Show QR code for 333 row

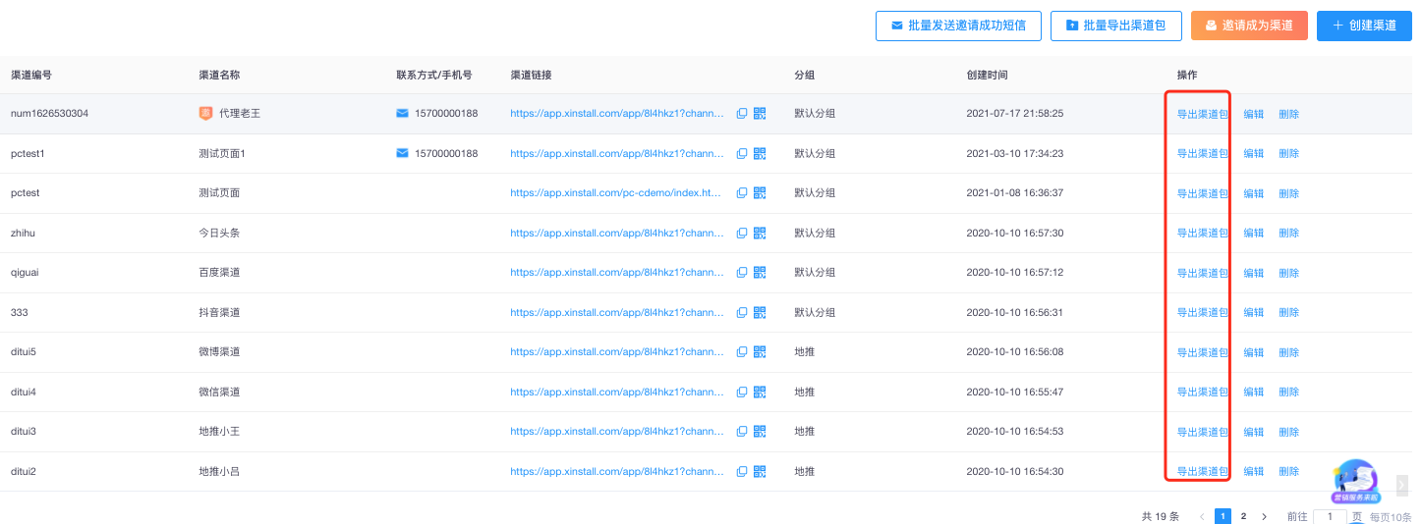point(760,312)
